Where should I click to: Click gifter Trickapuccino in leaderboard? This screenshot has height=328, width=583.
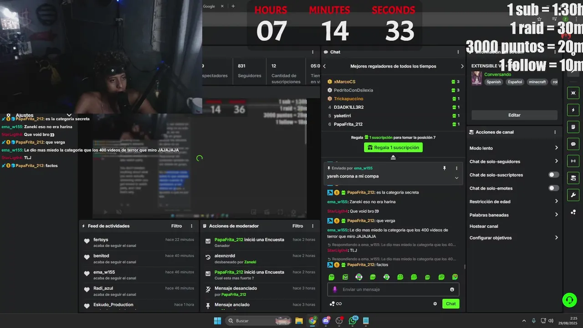[x=348, y=98]
